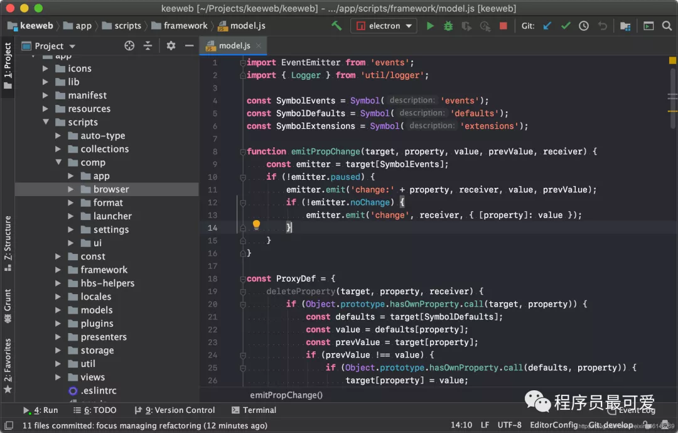Run the electron configuration
The image size is (678, 433).
point(430,26)
